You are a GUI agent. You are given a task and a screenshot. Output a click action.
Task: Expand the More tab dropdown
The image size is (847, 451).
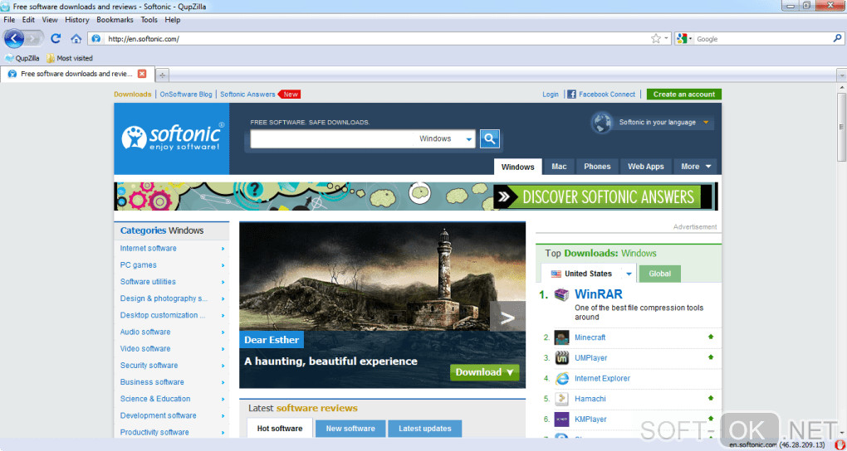point(708,167)
